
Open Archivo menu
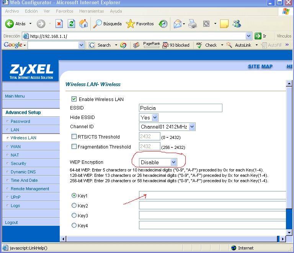pyautogui.click(x=12, y=11)
